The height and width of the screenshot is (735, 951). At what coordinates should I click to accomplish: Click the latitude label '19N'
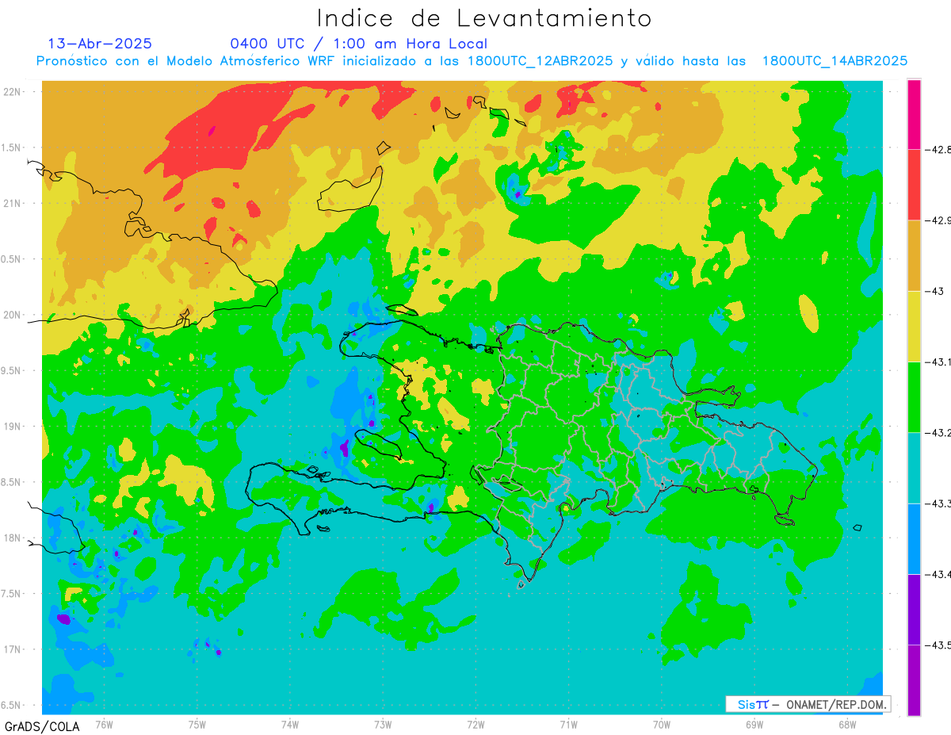tap(13, 426)
